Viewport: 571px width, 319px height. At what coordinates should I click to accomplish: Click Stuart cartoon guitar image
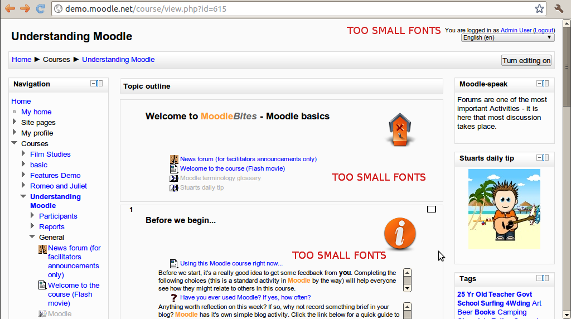(x=504, y=209)
